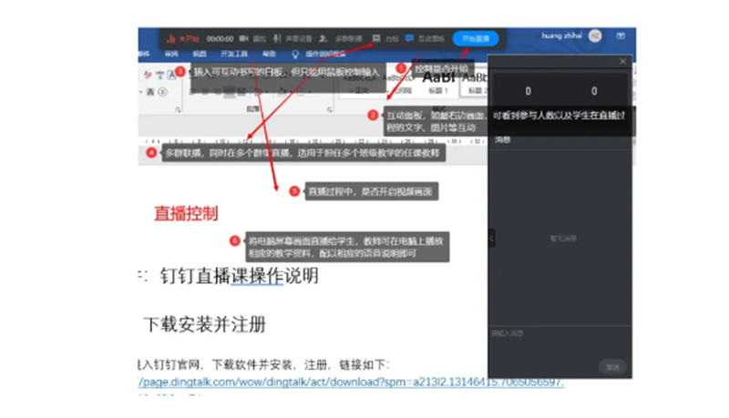The height and width of the screenshot is (418, 729).
Task: Click the 00:00:00 live timer
Action: (220, 38)
